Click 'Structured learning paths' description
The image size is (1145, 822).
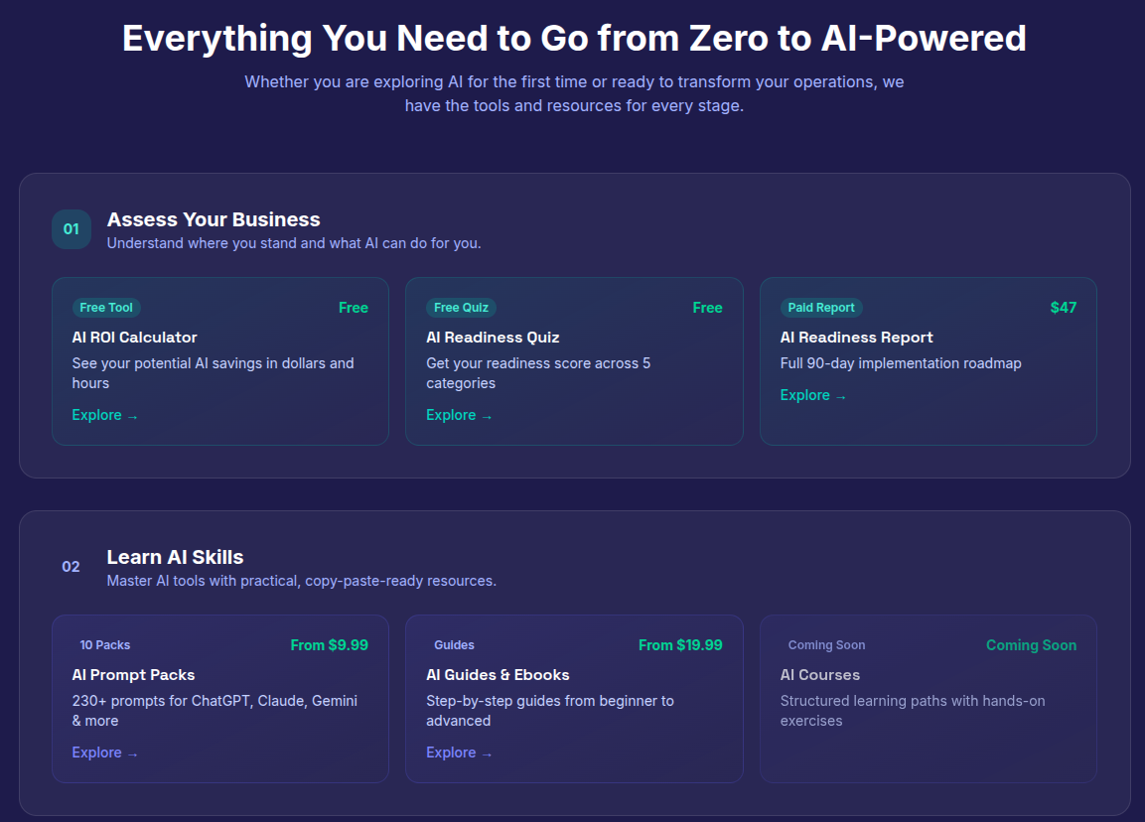912,711
